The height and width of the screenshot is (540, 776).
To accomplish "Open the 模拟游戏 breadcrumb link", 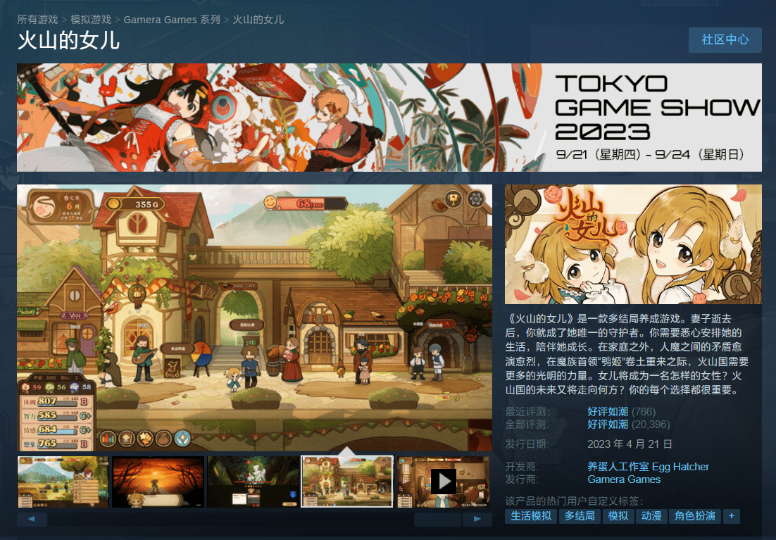I will (91, 20).
